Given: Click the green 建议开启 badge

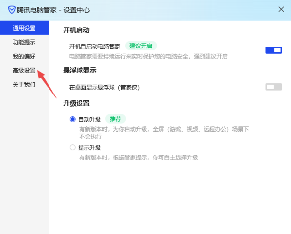Looking at the screenshot, I should click(141, 46).
